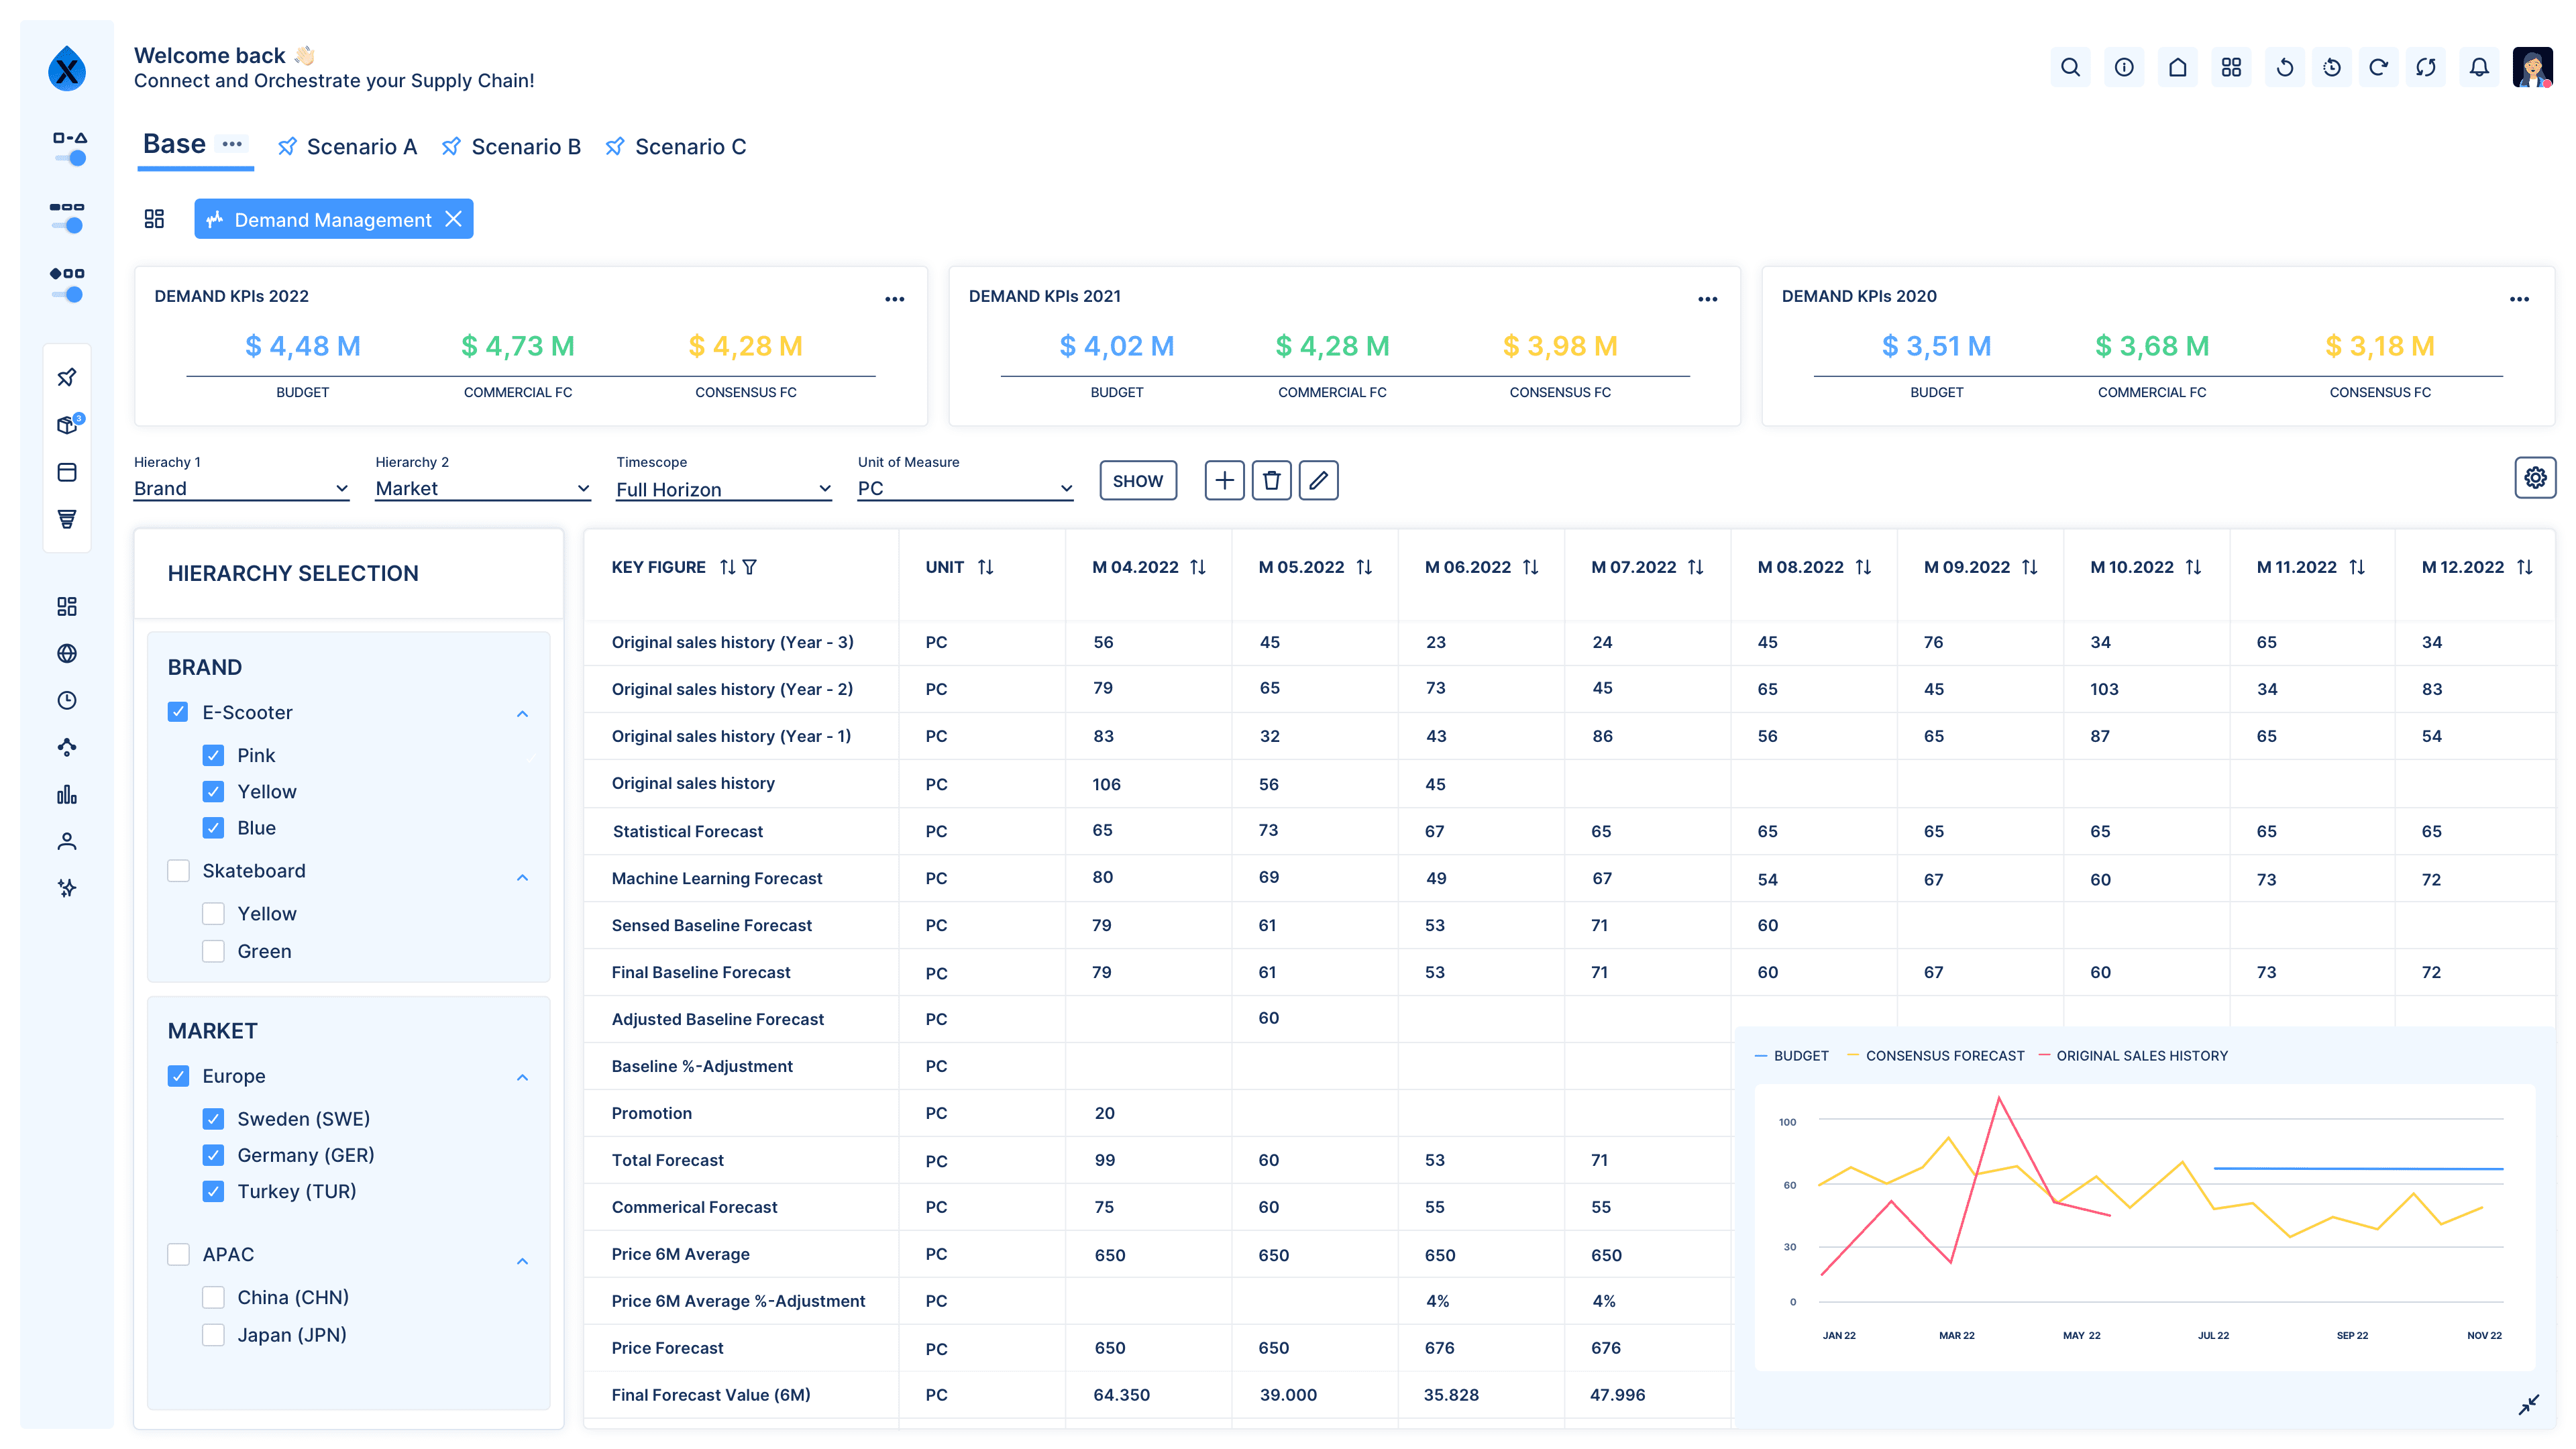This screenshot has height=1449, width=2576.
Task: Uncheck Germany (GER) market checkbox
Action: (213, 1155)
